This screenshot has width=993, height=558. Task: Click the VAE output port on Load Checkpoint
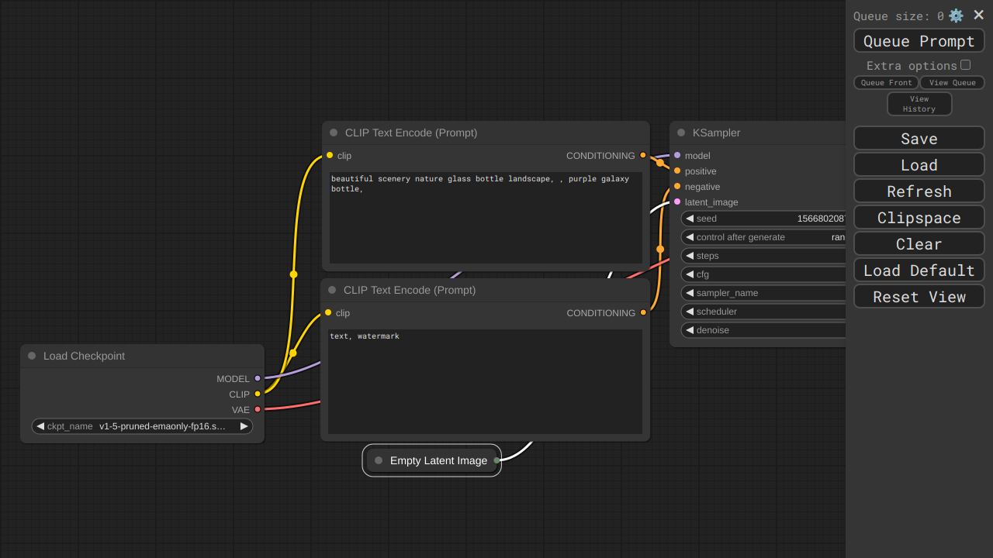pos(258,409)
